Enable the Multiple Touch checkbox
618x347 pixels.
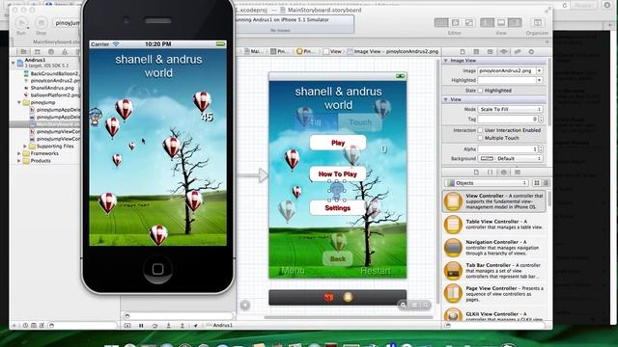tap(480, 138)
